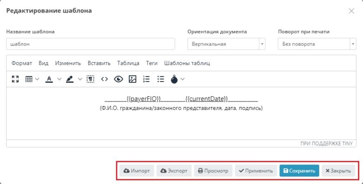
Task: Open the Формат menu
Action: [22, 63]
